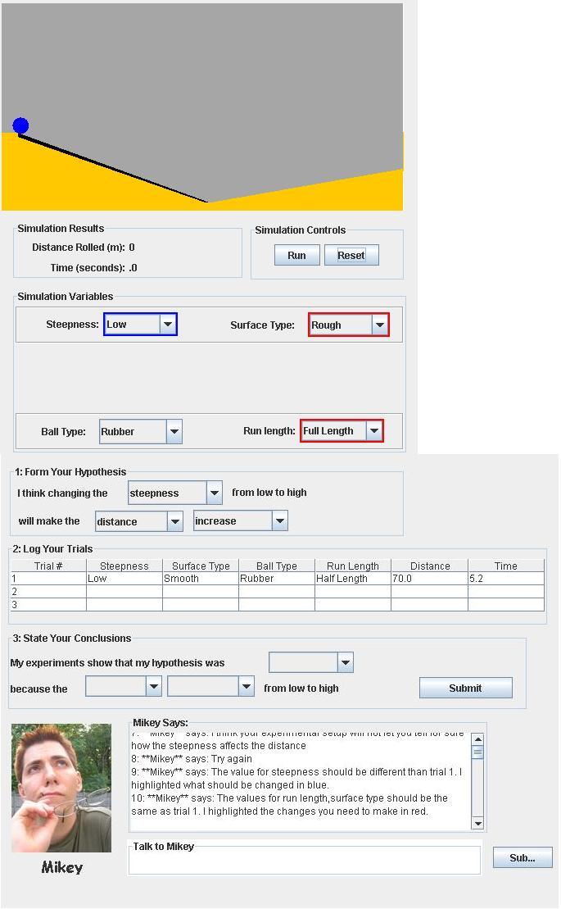This screenshot has width=561, height=909.
Task: Send chat message with Sub... button
Action: [522, 857]
